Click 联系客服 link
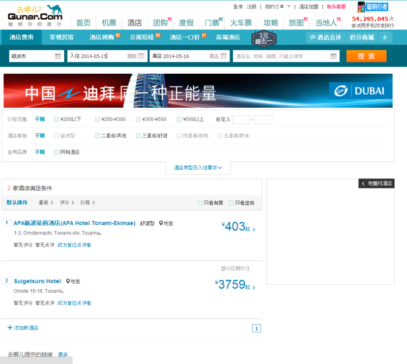This screenshot has width=407, height=364. coord(336,7)
